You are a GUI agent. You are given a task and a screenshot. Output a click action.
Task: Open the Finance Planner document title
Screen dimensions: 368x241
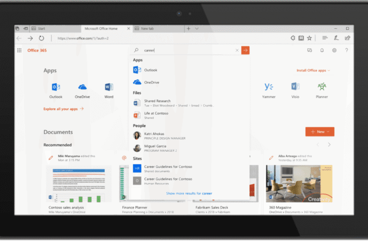point(134,208)
